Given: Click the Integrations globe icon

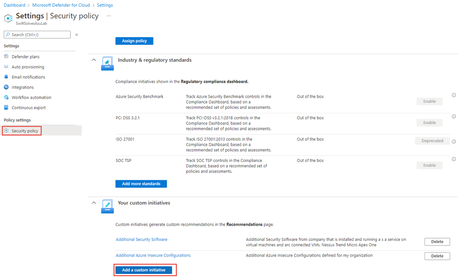Looking at the screenshot, I should (6, 87).
